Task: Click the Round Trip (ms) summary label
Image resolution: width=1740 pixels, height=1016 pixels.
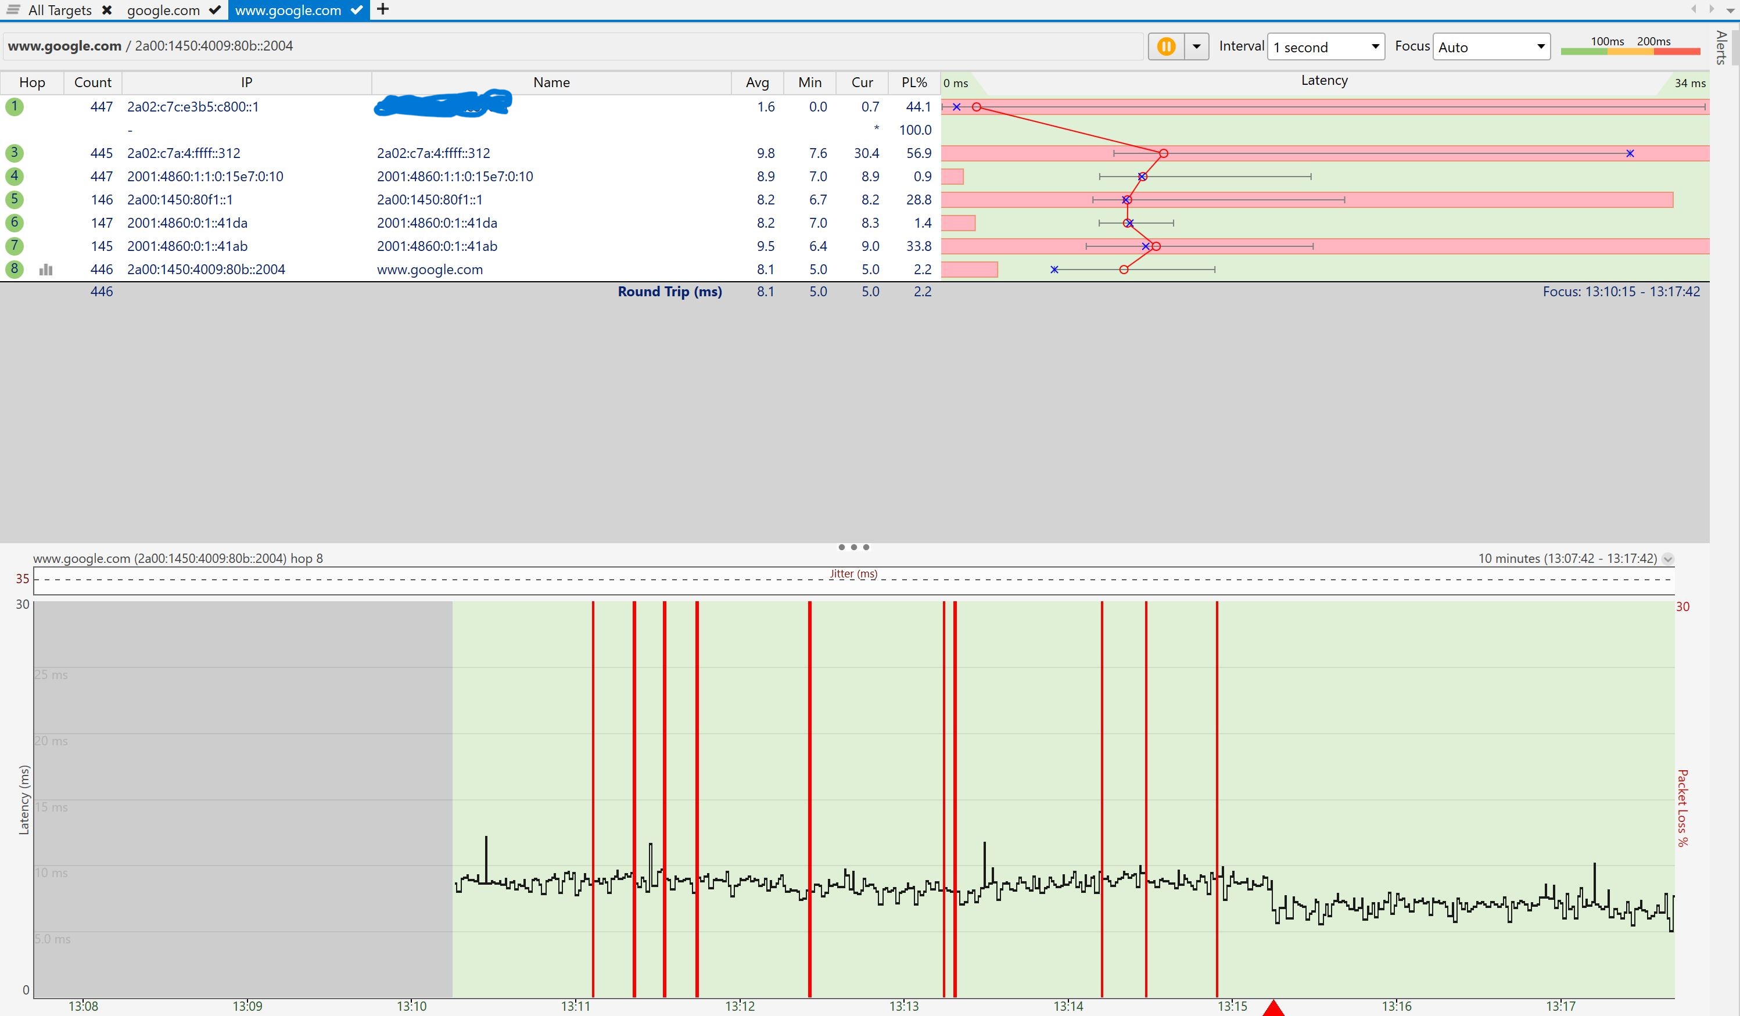Action: pos(670,292)
